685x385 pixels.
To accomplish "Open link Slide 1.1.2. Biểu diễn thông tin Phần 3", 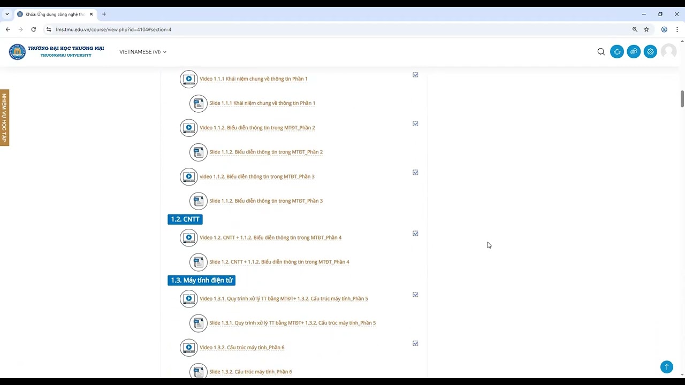I will click(266, 201).
